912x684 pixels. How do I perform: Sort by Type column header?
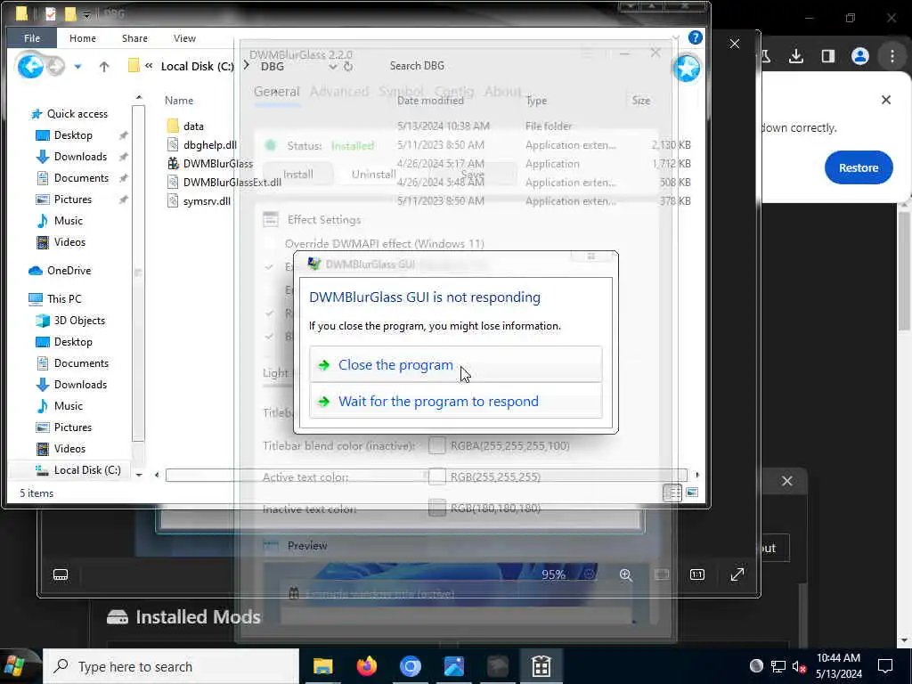536,101
